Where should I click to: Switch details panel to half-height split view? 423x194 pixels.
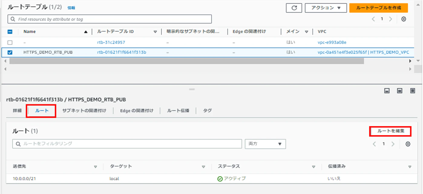point(400,91)
